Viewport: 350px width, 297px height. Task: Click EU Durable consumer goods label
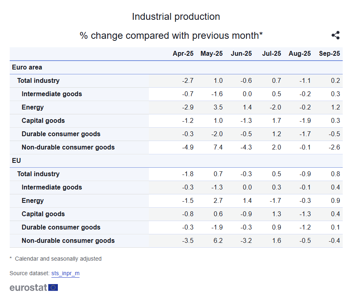(x=61, y=227)
